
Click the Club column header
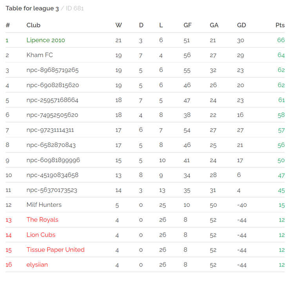tap(33, 25)
